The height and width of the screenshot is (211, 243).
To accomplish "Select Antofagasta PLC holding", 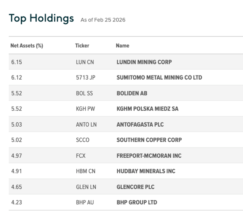I will pyautogui.click(x=140, y=124).
